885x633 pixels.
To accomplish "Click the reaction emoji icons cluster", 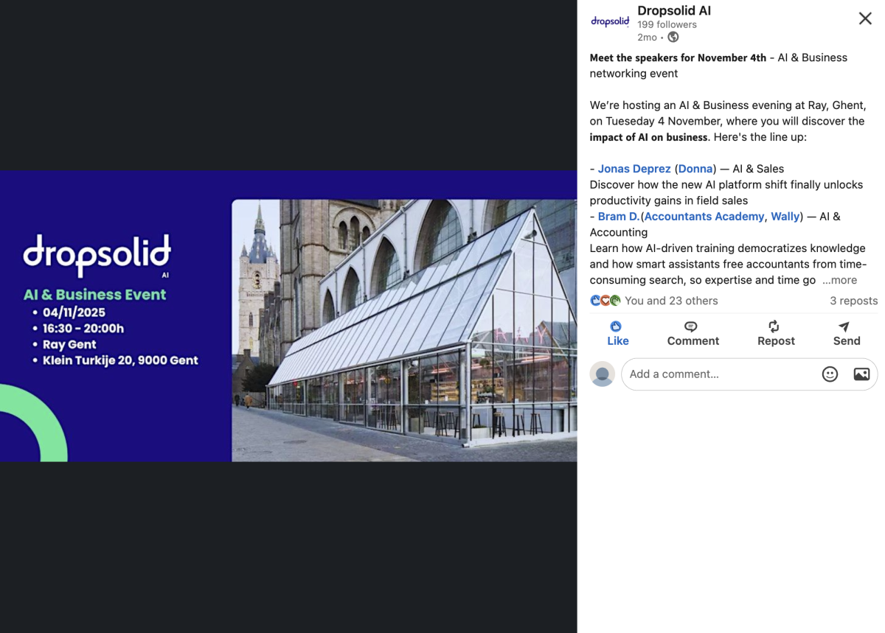I will pos(605,301).
